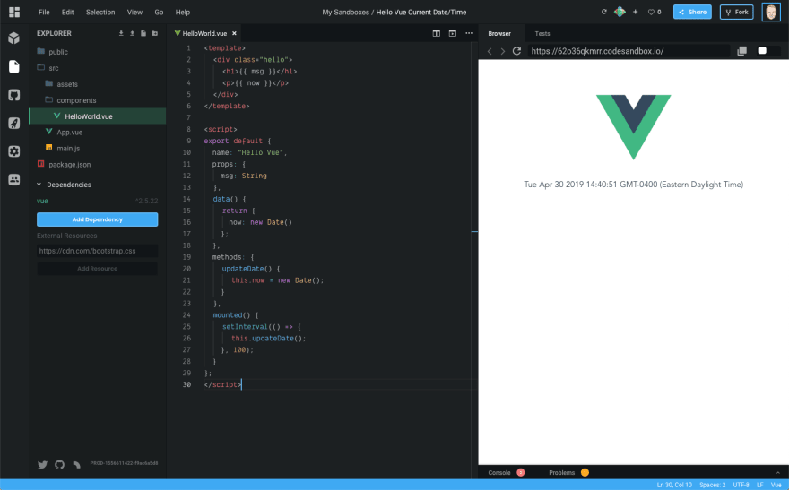789x490 pixels.
Task: Click the preview URL address bar
Action: pyautogui.click(x=628, y=51)
